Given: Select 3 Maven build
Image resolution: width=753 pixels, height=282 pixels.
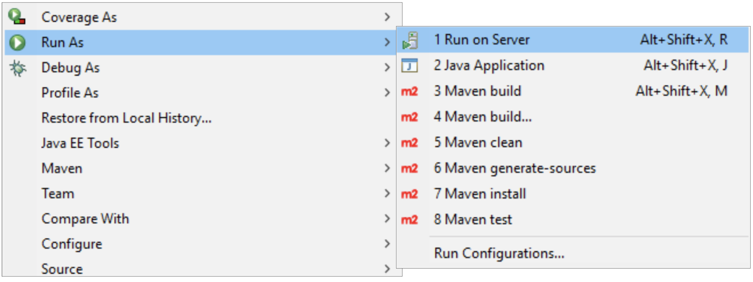Looking at the screenshot, I should point(477,91).
